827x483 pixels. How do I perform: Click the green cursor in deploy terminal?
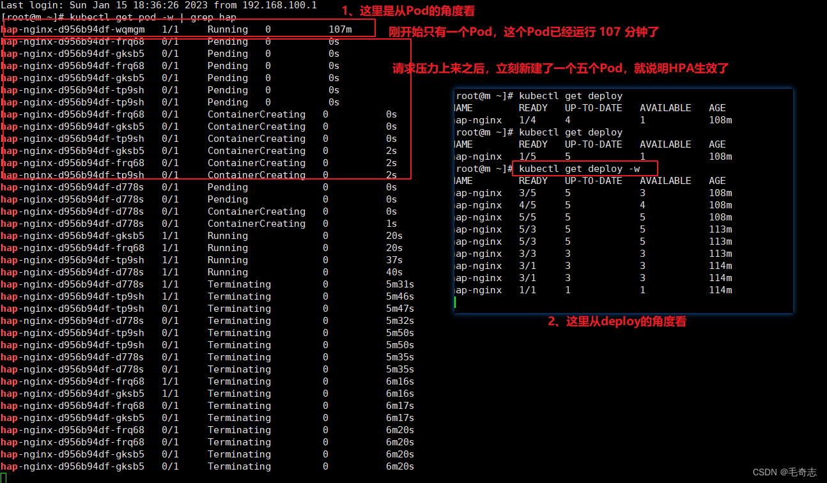(x=456, y=302)
